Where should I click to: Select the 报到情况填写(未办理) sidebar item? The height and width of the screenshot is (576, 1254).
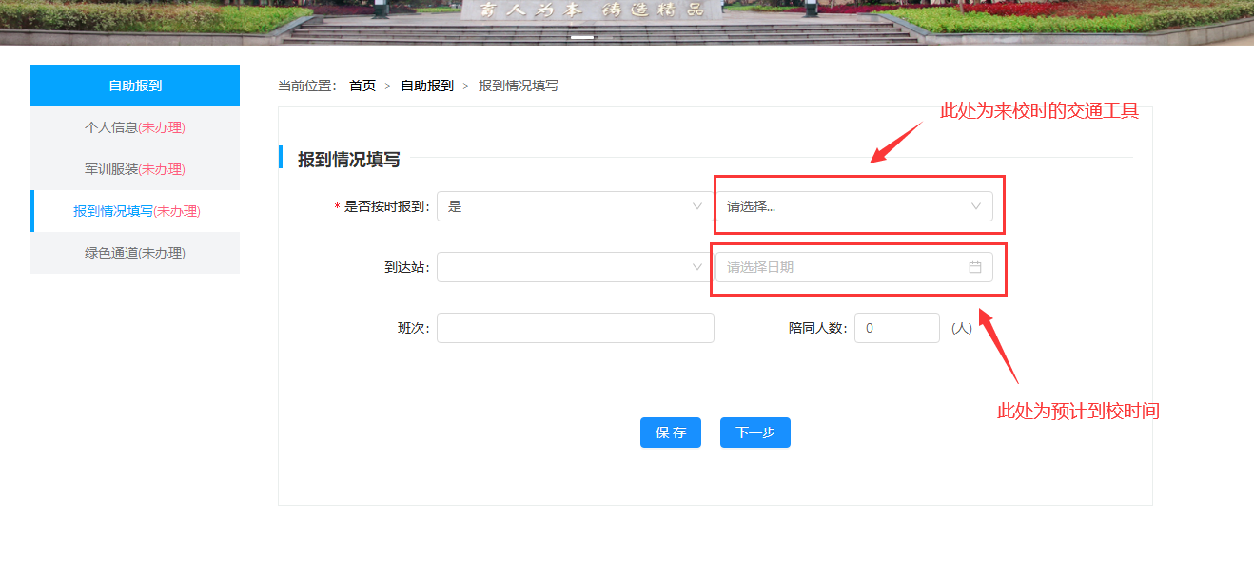(135, 211)
